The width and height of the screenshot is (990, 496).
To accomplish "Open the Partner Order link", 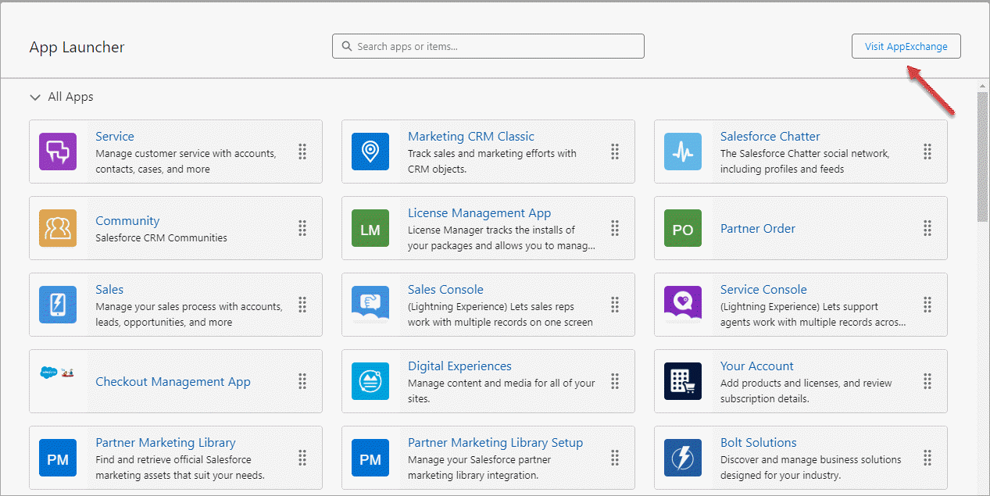I will pyautogui.click(x=758, y=228).
